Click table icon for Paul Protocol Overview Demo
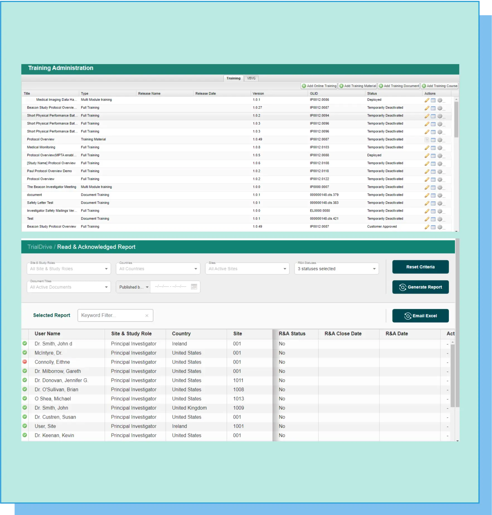 (x=433, y=171)
